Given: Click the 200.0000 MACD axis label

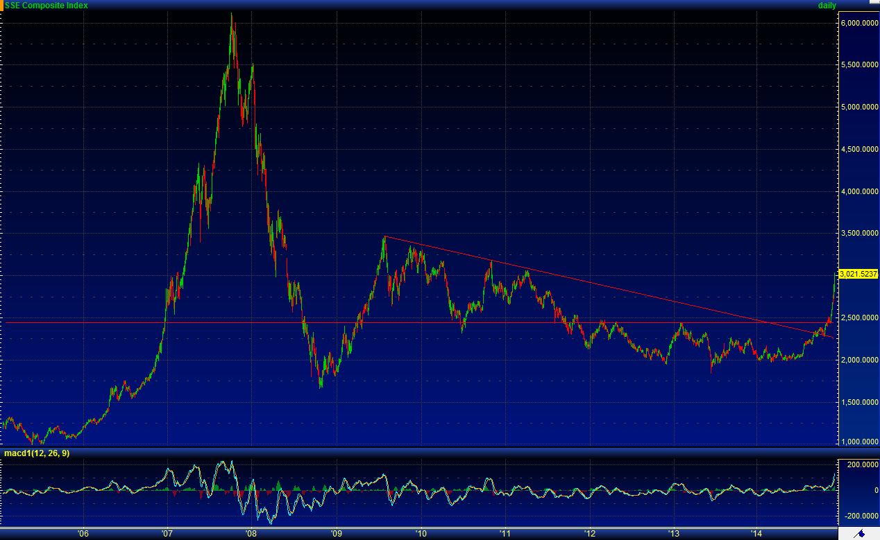Looking at the screenshot, I should click(x=857, y=464).
